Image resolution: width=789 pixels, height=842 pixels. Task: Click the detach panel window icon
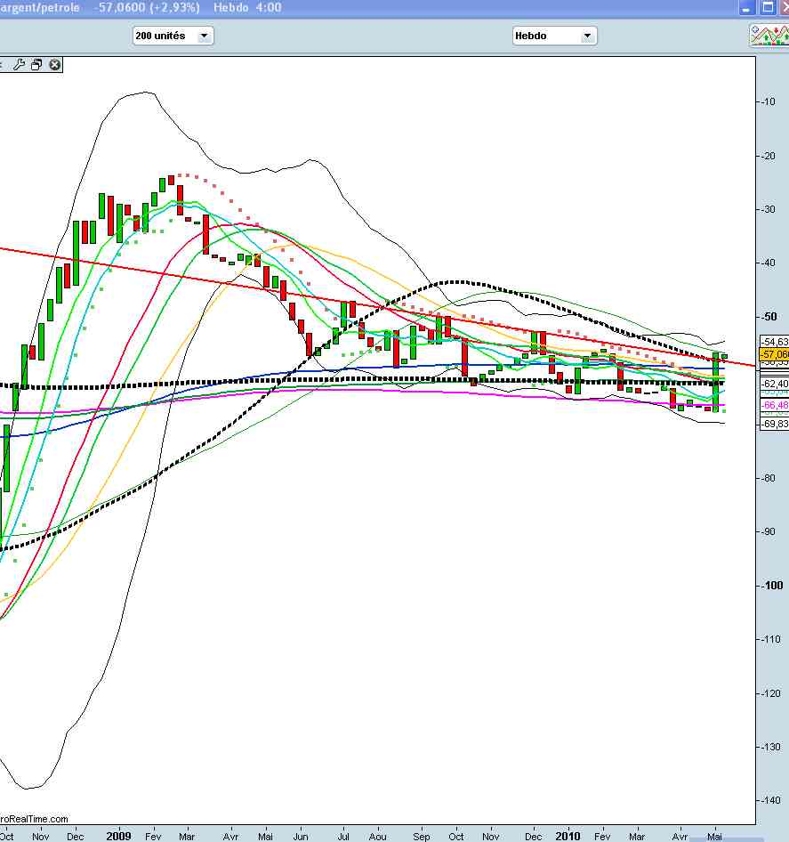click(36, 65)
